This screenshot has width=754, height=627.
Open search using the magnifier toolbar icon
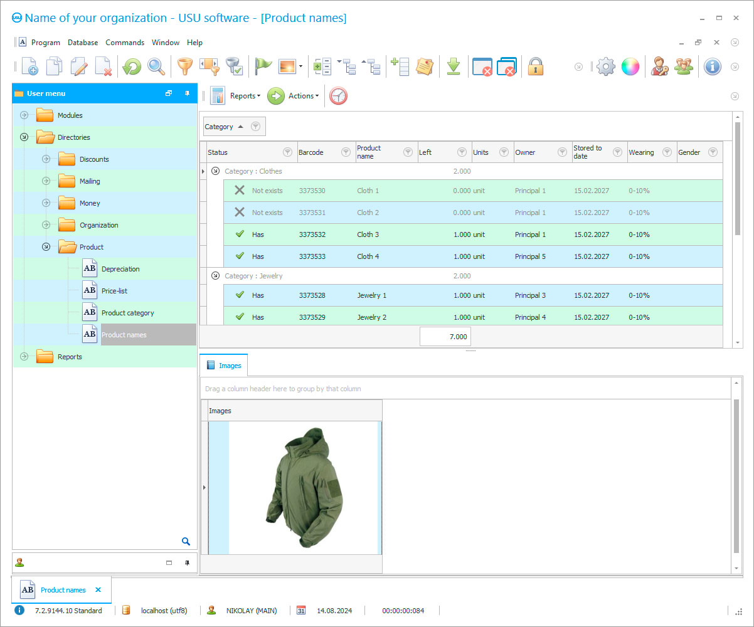click(156, 66)
